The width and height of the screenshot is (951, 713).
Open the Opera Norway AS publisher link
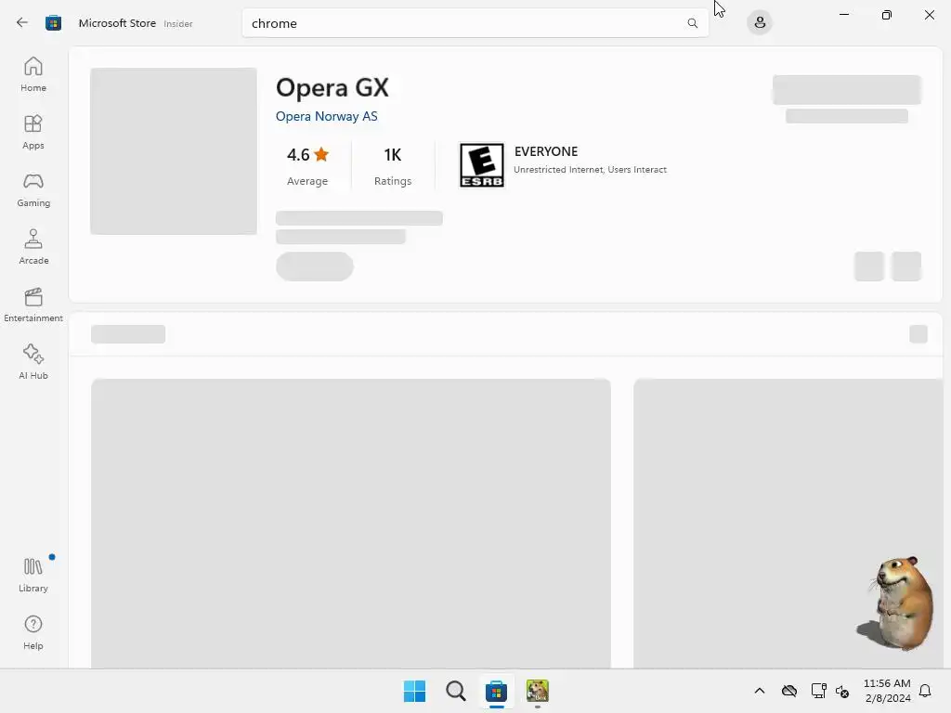click(326, 116)
